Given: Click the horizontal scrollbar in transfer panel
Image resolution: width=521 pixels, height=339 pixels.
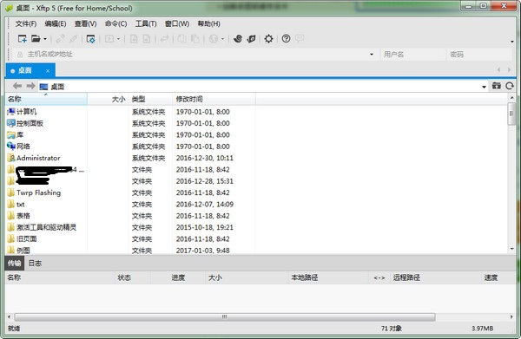Looking at the screenshot, I should click(225, 317).
